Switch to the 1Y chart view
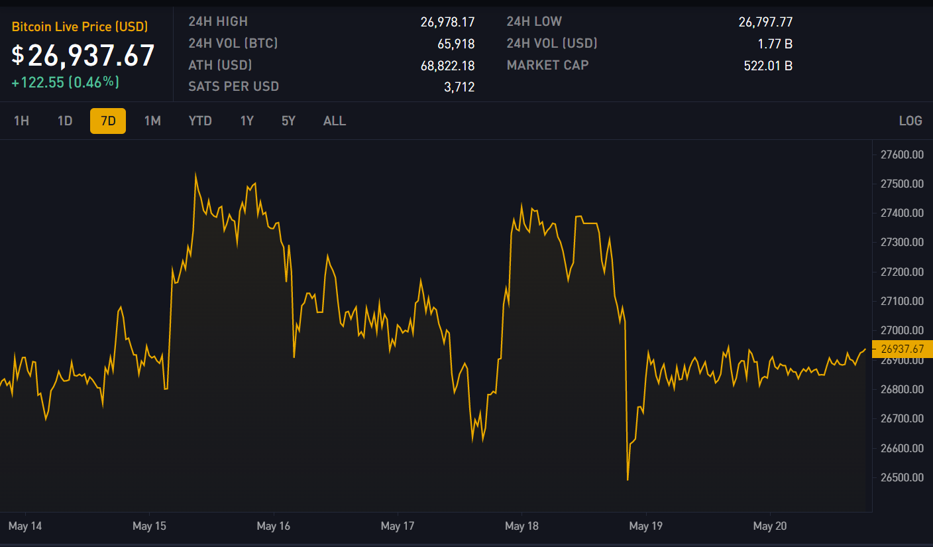Screen dimensions: 933x547 pos(247,121)
